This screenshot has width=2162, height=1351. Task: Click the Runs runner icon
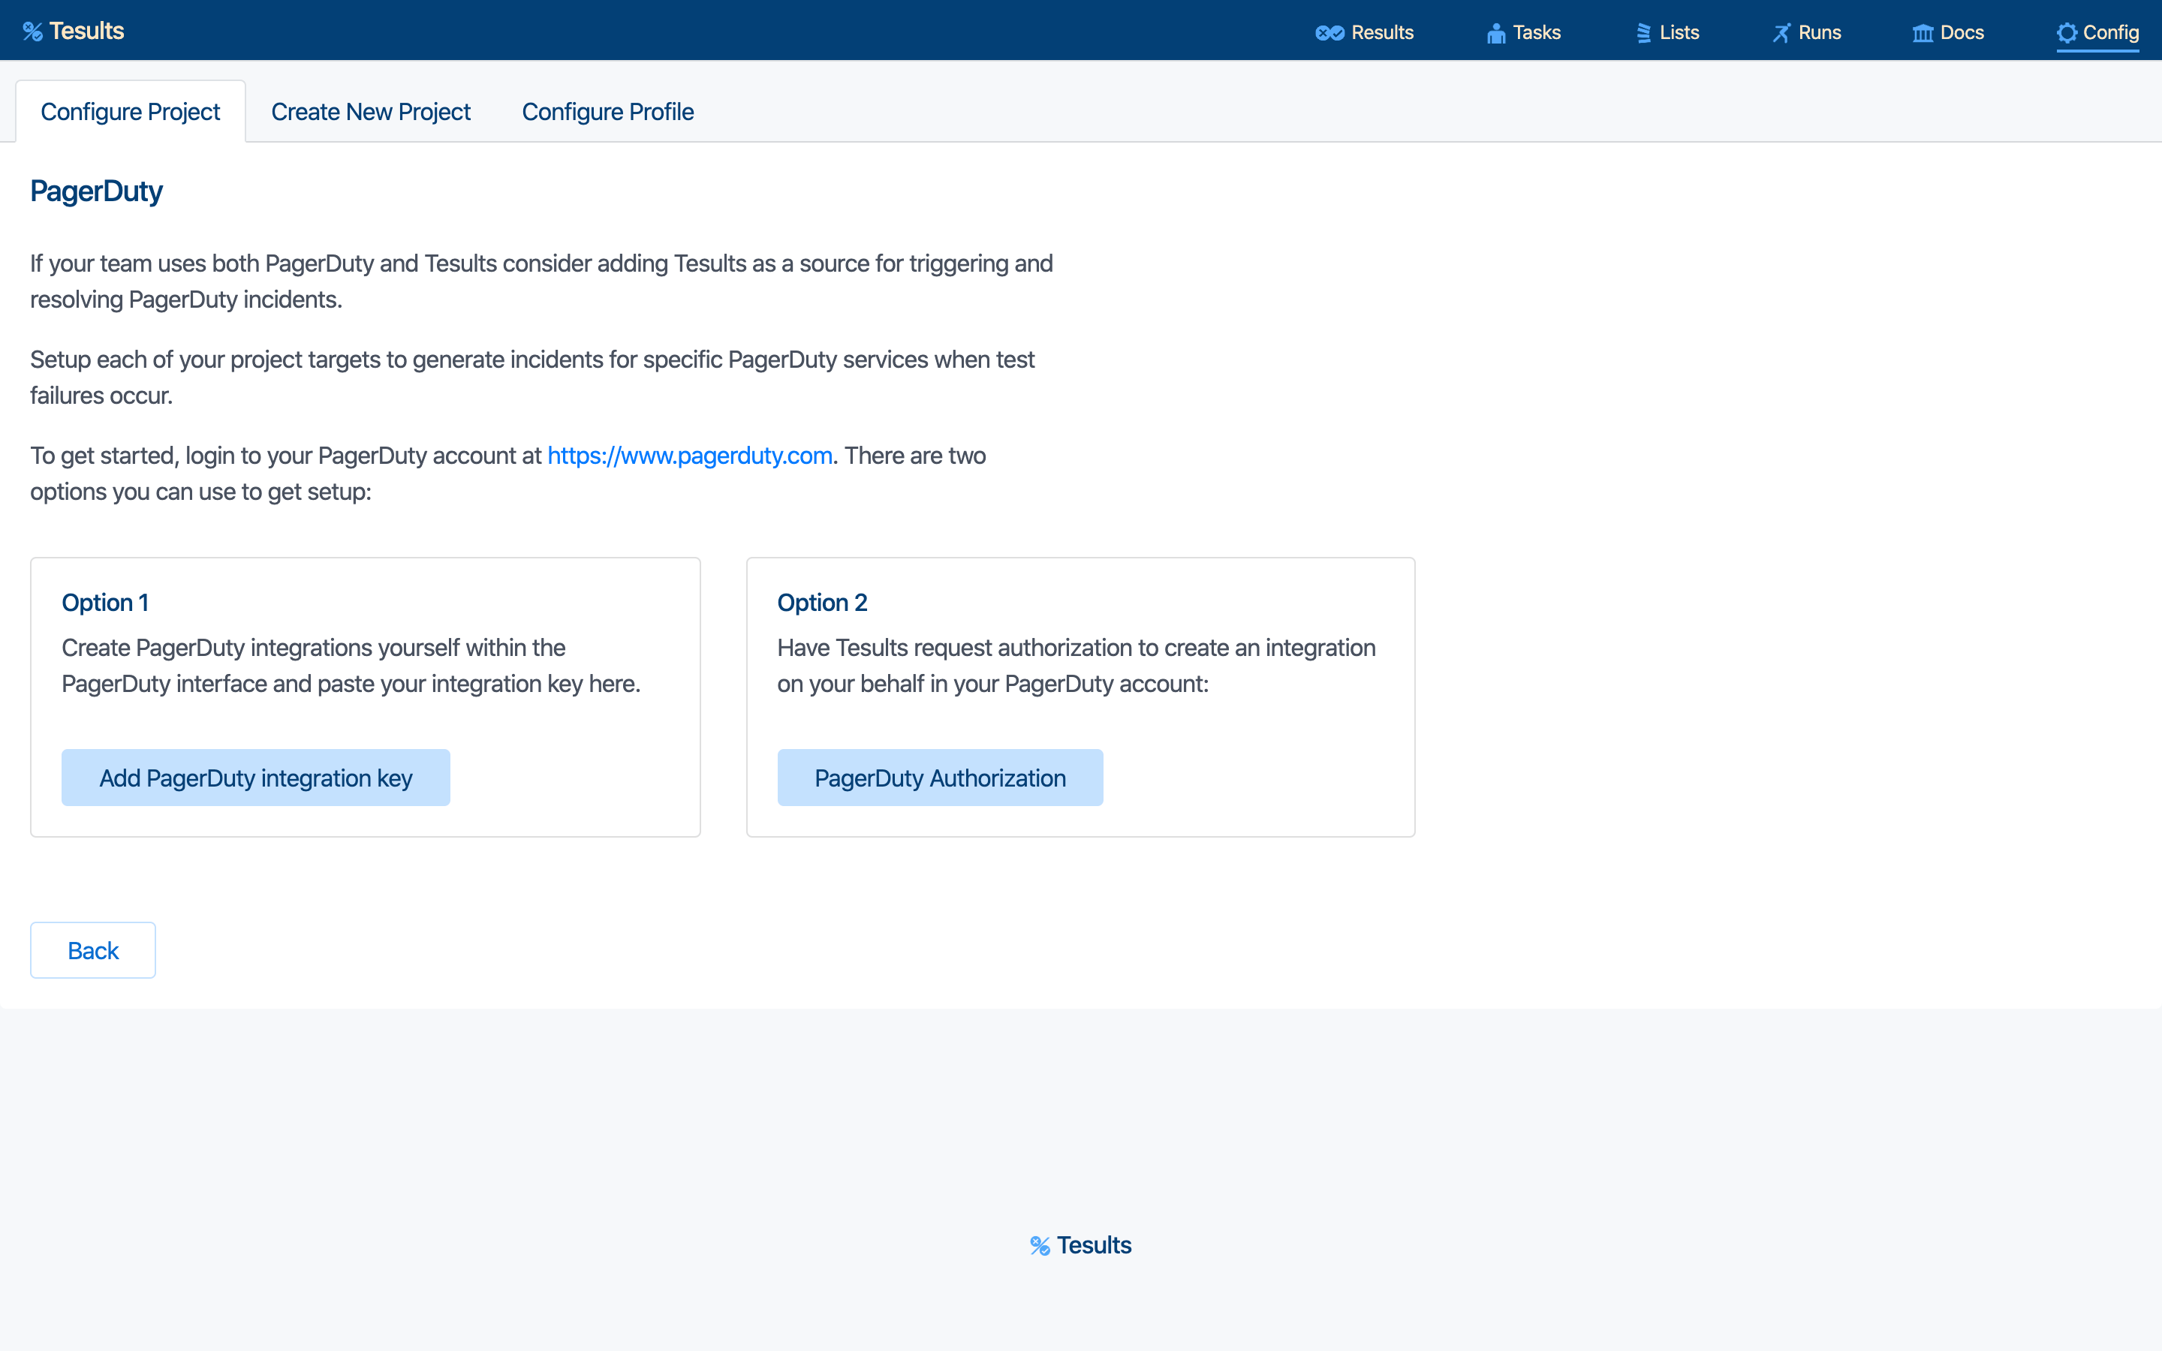1781,33
